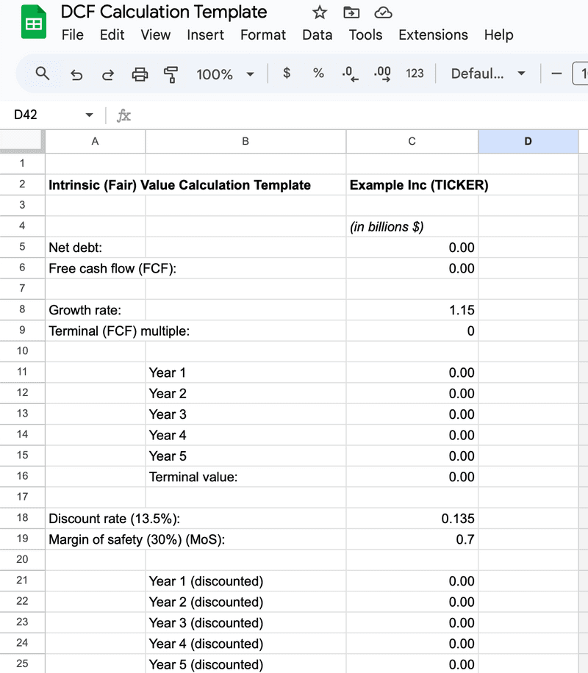Click the search menus magnifier icon
Viewport: 588px width, 673px height.
click(43, 73)
